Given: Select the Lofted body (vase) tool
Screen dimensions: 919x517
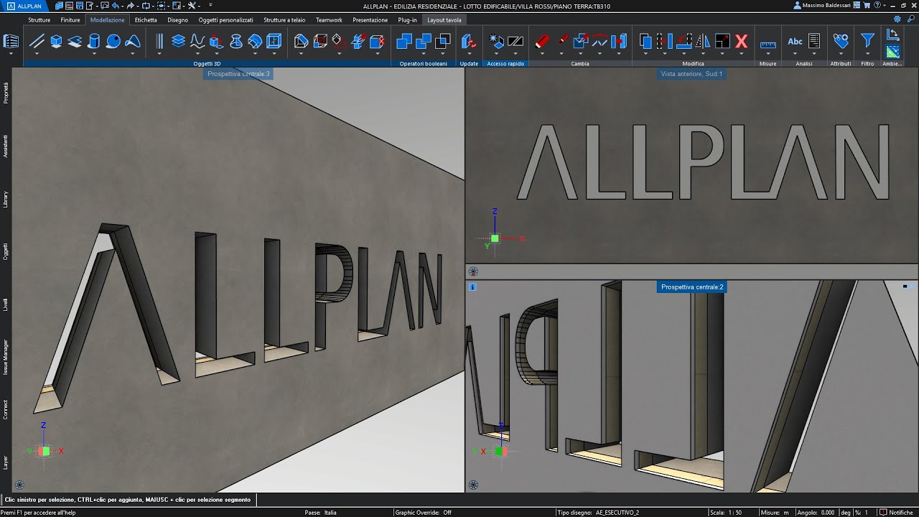Looking at the screenshot, I should pos(236,42).
